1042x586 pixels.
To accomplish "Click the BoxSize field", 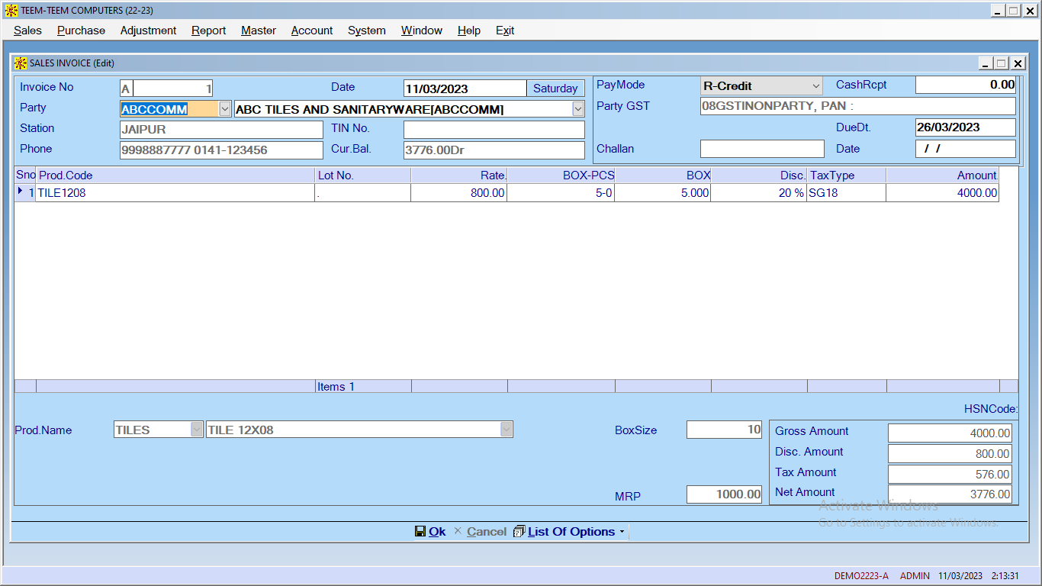I will tap(724, 430).
